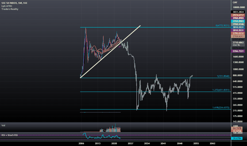This screenshot has width=247, height=146.
Task: Click the 415.0000 price axis value
Action: tap(237, 93)
